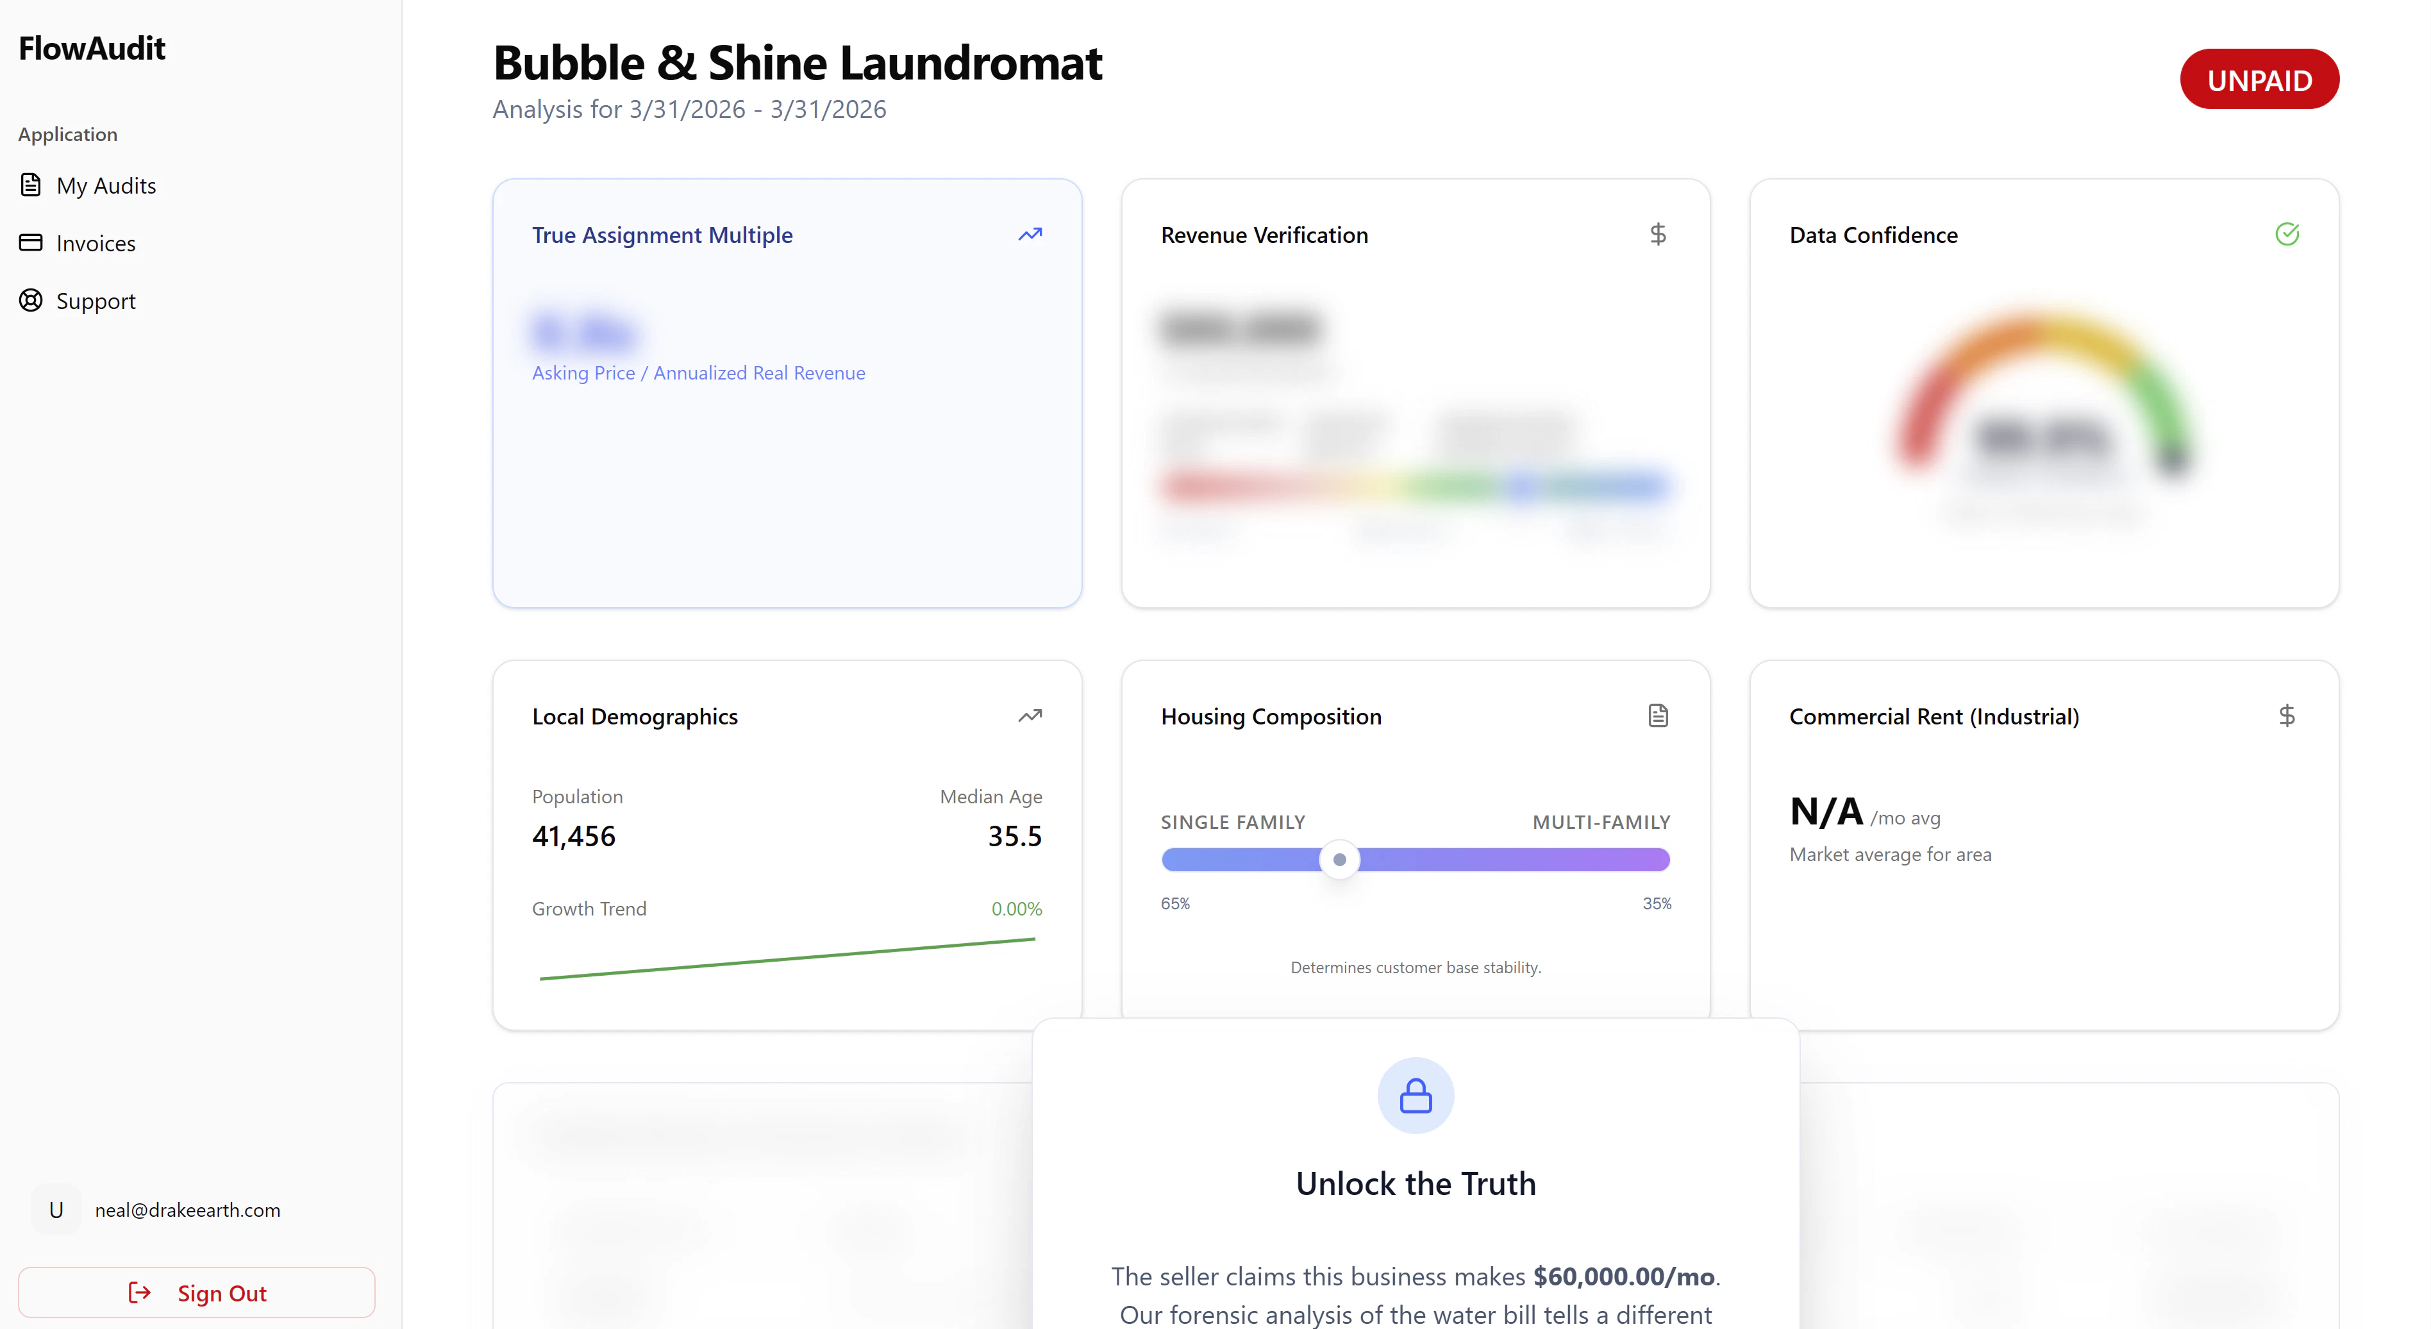Click the Support lifebuoy icon
Viewport: 2431px width, 1329px height.
[31, 300]
